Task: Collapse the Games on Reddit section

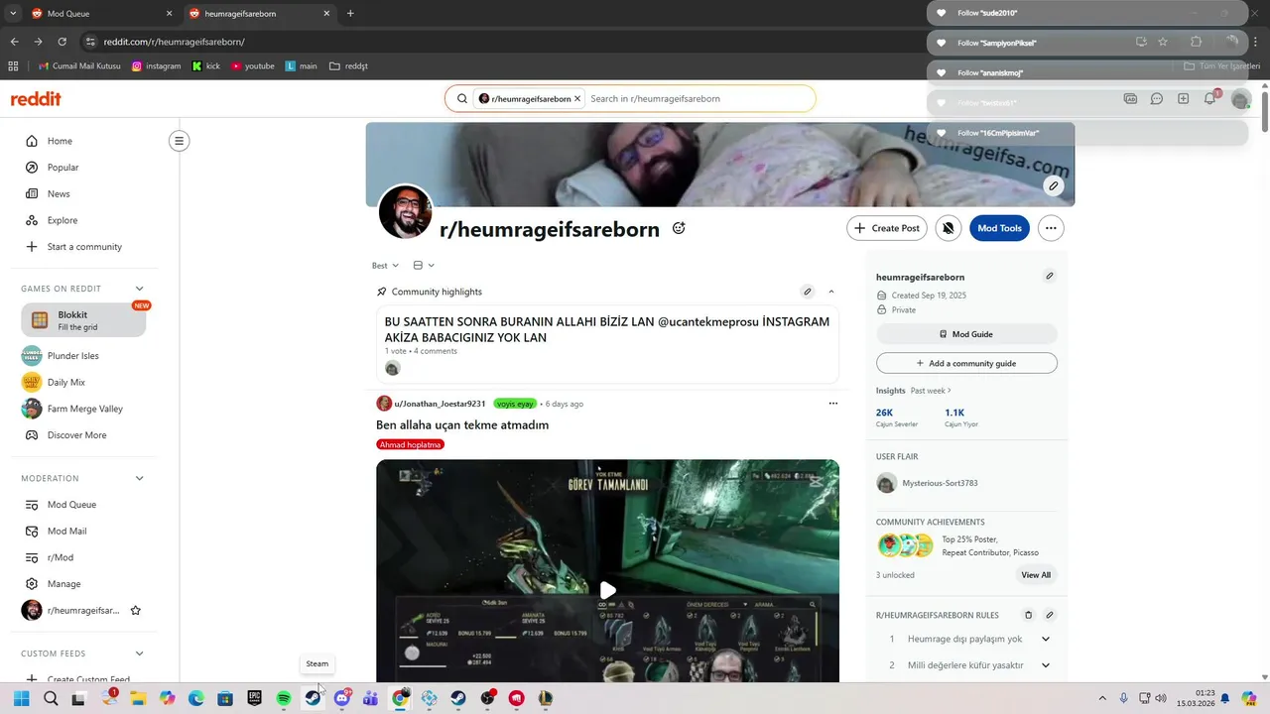Action: pos(139,289)
